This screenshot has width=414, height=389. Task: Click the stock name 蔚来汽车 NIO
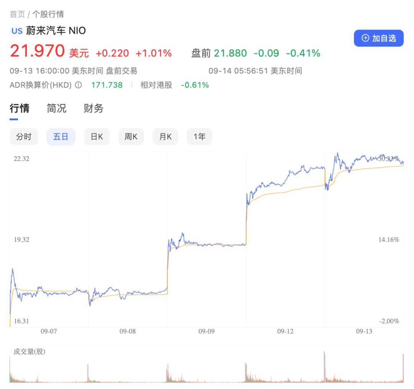coord(56,31)
